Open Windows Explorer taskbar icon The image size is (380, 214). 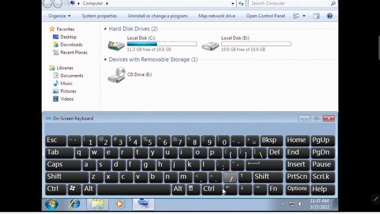[97, 204]
